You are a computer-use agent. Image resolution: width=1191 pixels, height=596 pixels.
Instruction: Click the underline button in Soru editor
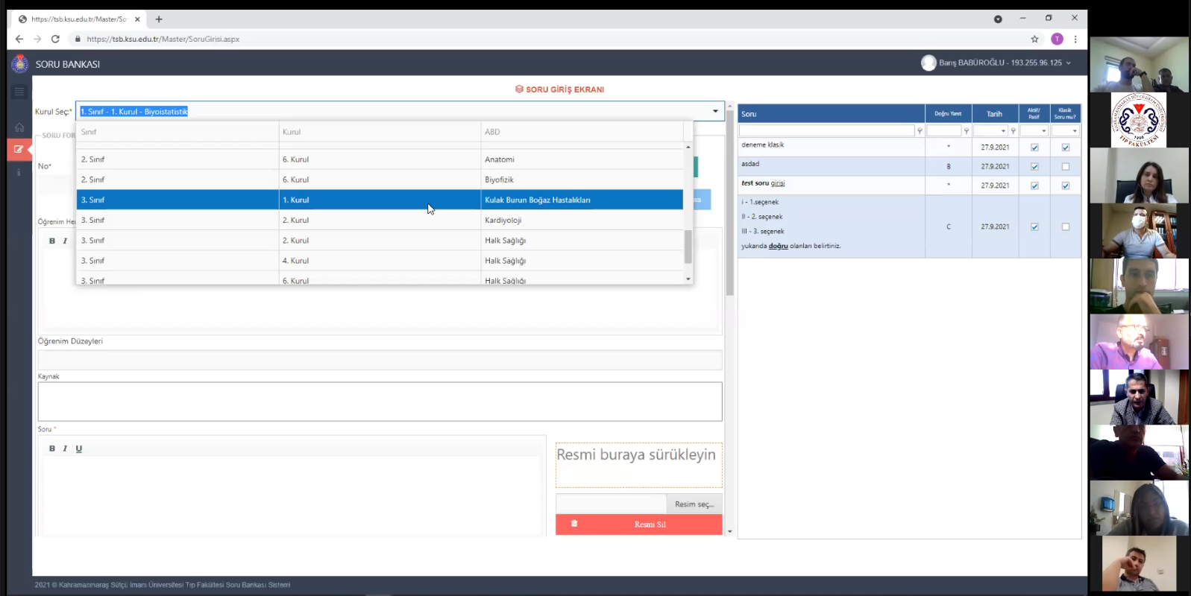[x=78, y=448]
